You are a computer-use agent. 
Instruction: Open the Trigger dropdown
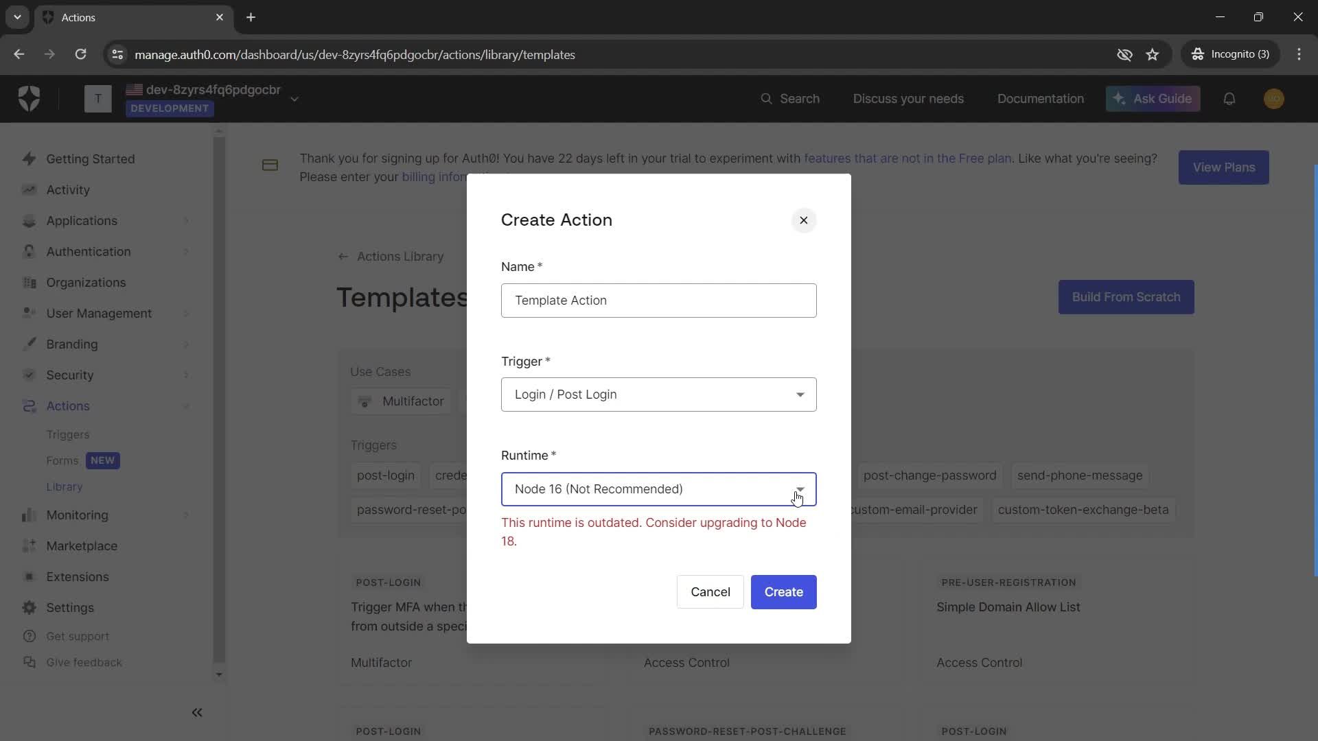coord(658,395)
